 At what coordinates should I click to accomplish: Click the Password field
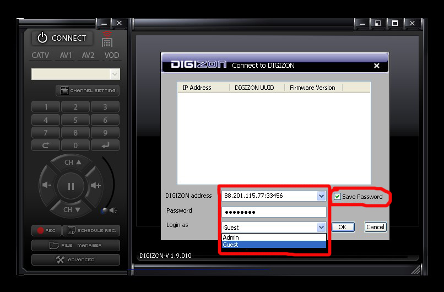point(274,212)
